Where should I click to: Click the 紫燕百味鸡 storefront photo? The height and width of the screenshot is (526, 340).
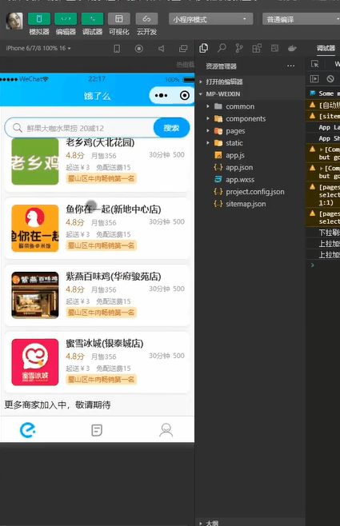point(35,295)
